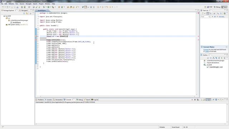The height and width of the screenshot is (129, 229).
Task: Open the New file dropdown arrow
Action: [5, 7]
